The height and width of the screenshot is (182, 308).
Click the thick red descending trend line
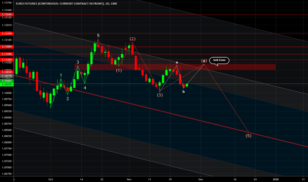(x=161, y=112)
